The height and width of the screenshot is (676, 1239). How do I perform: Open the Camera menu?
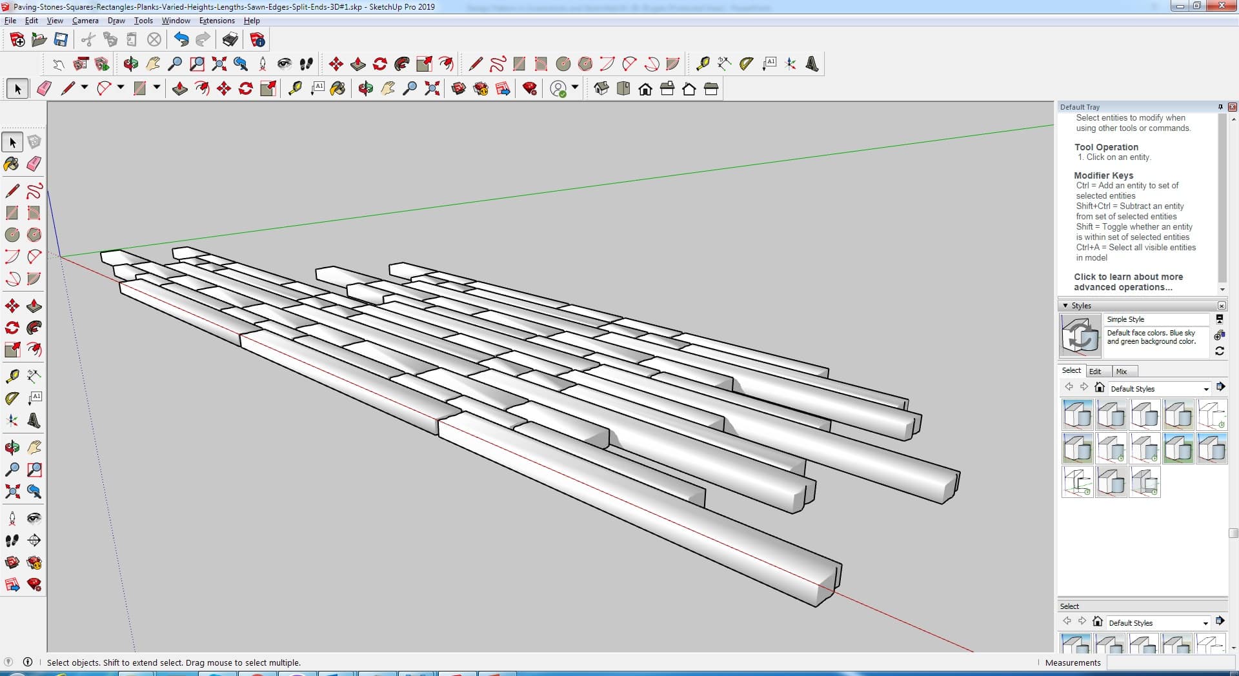click(85, 21)
